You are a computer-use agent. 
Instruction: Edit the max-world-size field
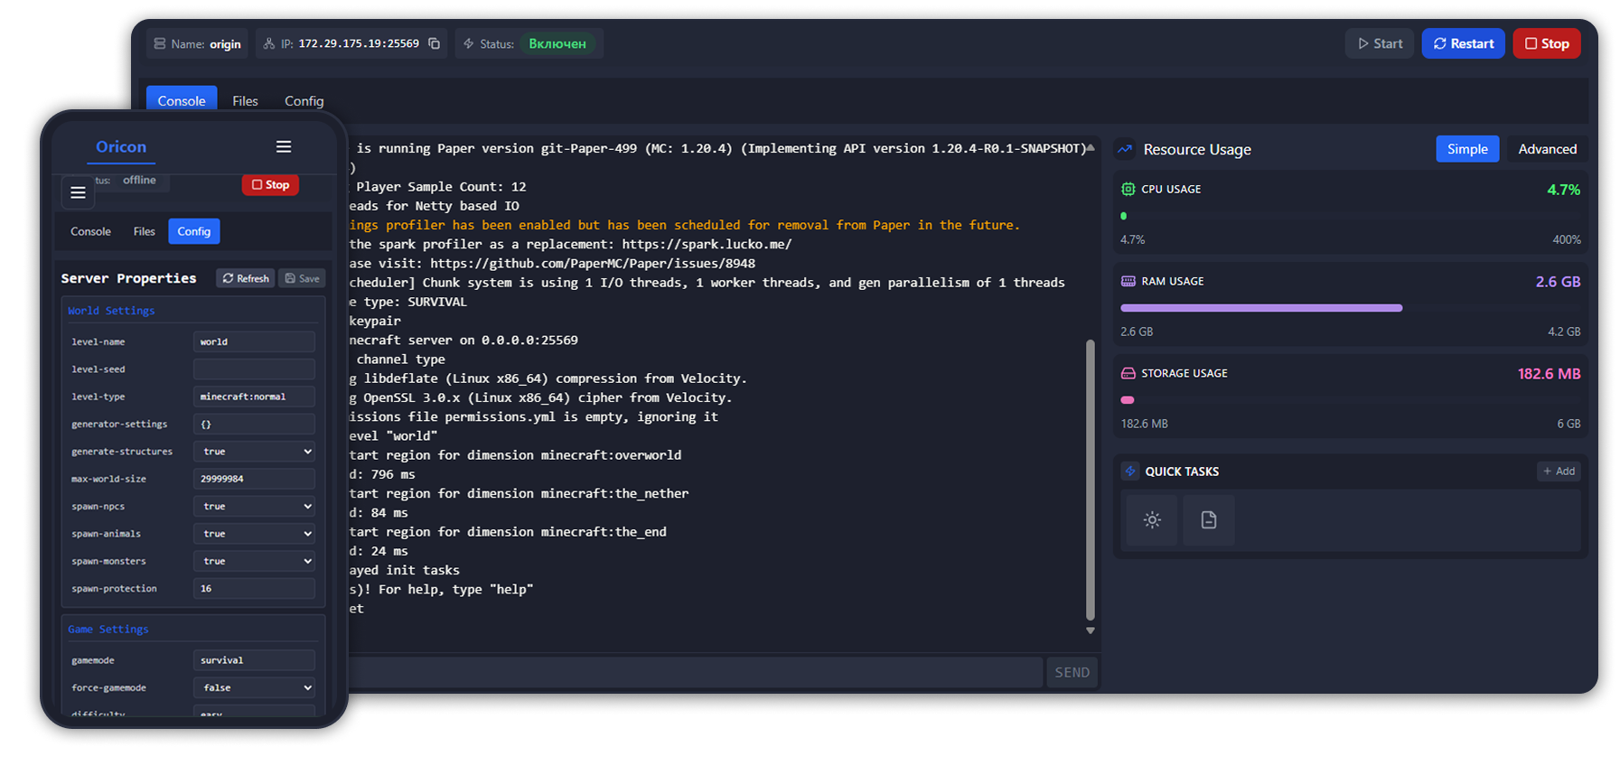point(254,479)
